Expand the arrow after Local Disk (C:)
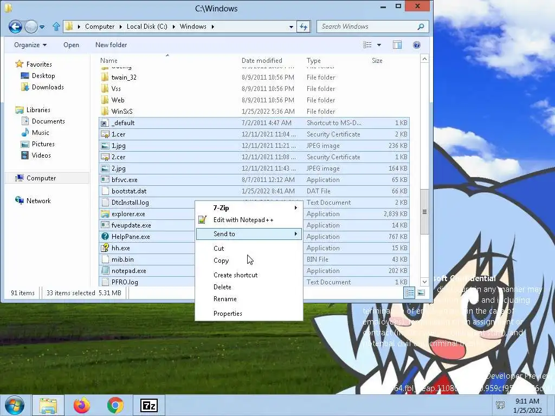This screenshot has width=555, height=416. click(174, 27)
